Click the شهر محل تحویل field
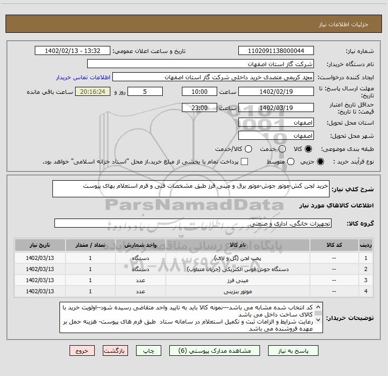The width and height of the screenshot is (388, 376). point(276,136)
